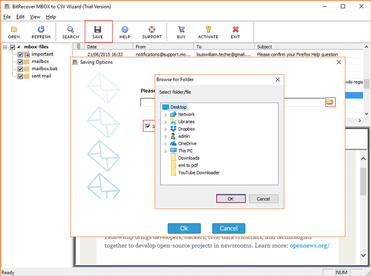Open the Edit menu
The height and width of the screenshot is (276, 371).
pos(20,17)
